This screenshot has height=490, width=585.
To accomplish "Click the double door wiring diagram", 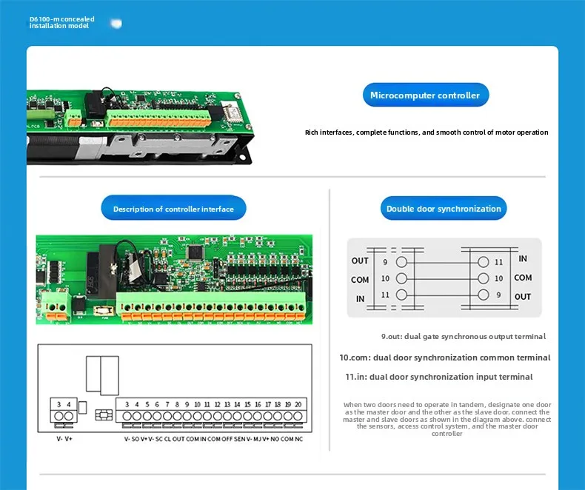I will pos(444,278).
